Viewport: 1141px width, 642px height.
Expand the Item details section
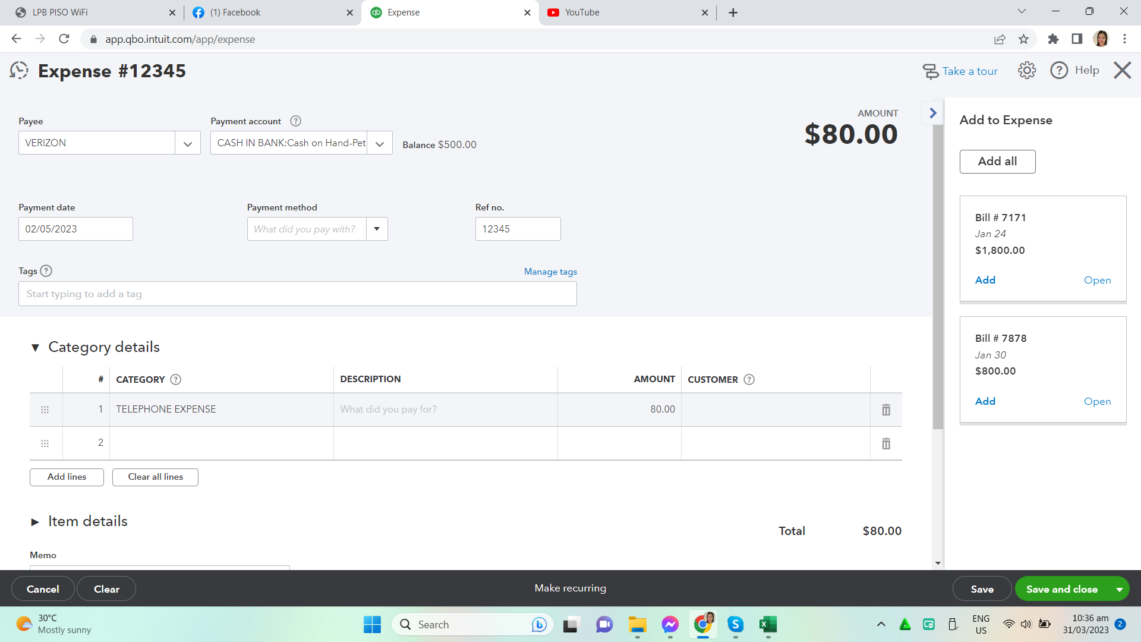(x=35, y=522)
